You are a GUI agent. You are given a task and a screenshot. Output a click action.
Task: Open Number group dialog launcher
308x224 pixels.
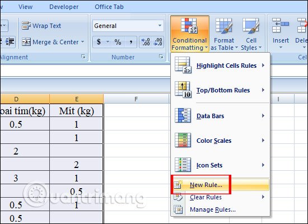(x=161, y=57)
